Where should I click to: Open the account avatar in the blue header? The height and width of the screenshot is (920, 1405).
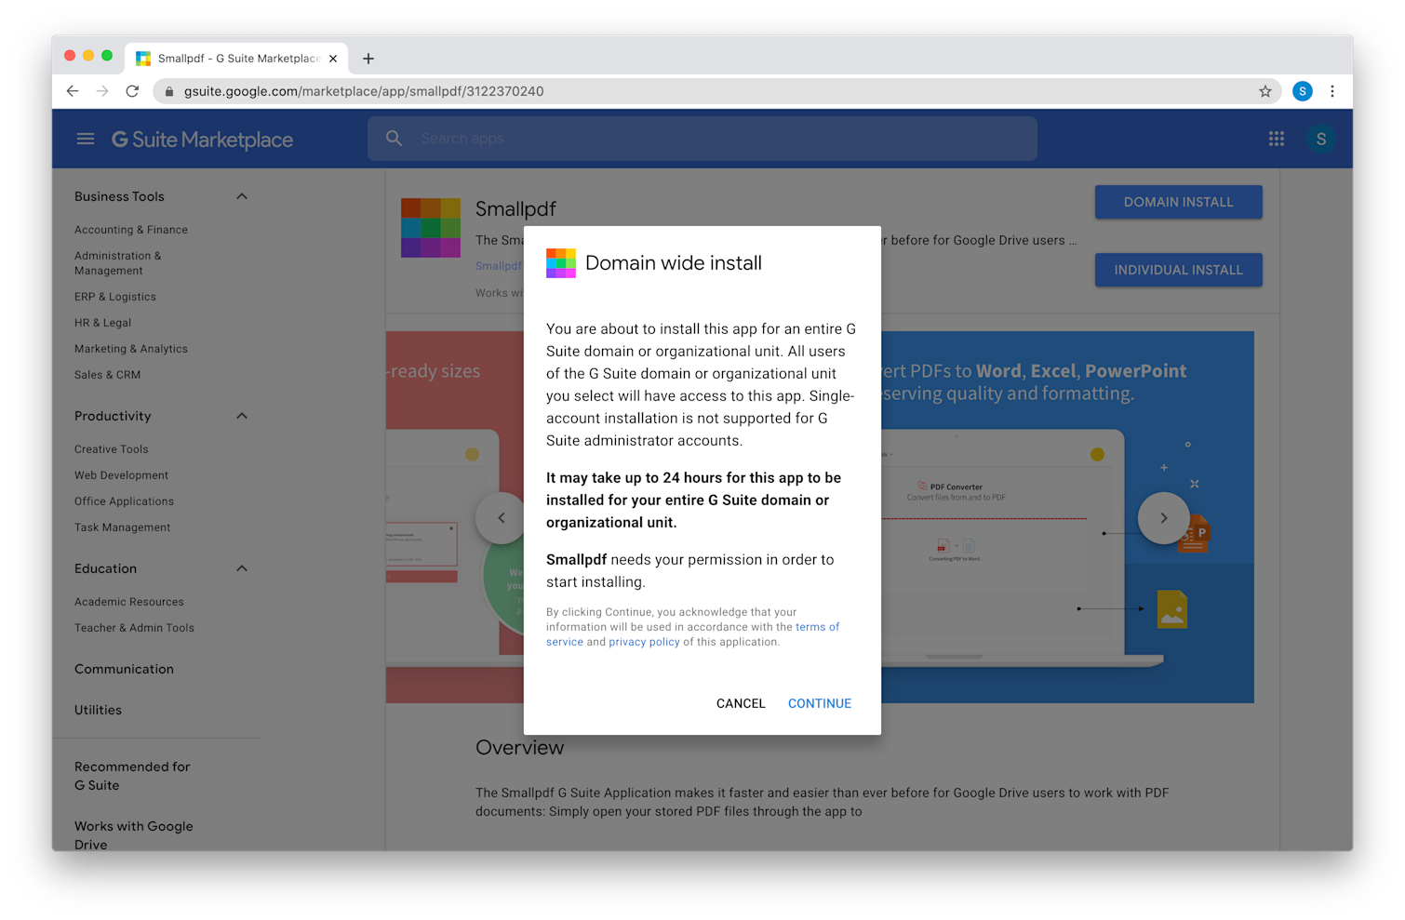click(x=1320, y=139)
